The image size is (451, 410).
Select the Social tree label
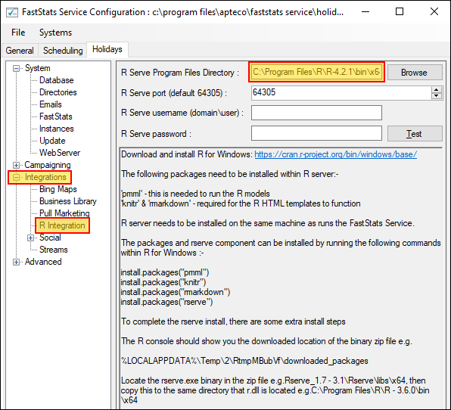click(x=50, y=238)
